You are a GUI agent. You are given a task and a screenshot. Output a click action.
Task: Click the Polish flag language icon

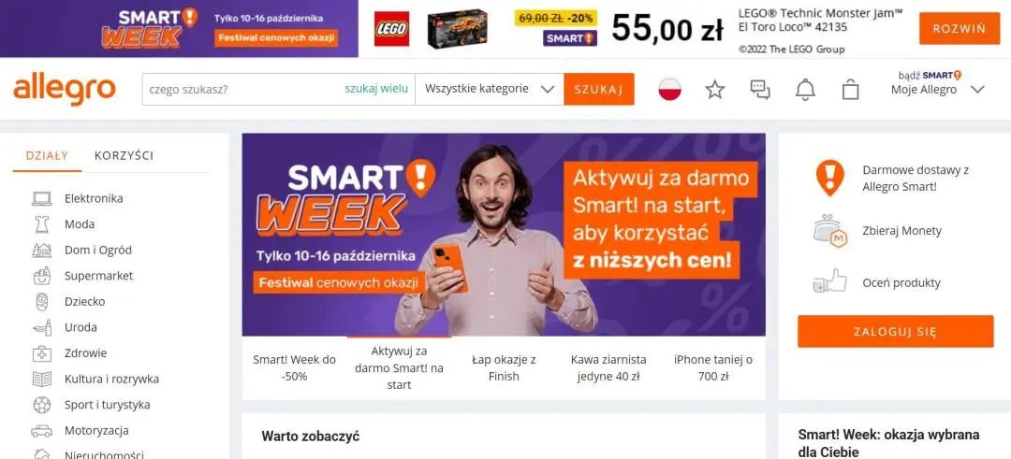(670, 90)
